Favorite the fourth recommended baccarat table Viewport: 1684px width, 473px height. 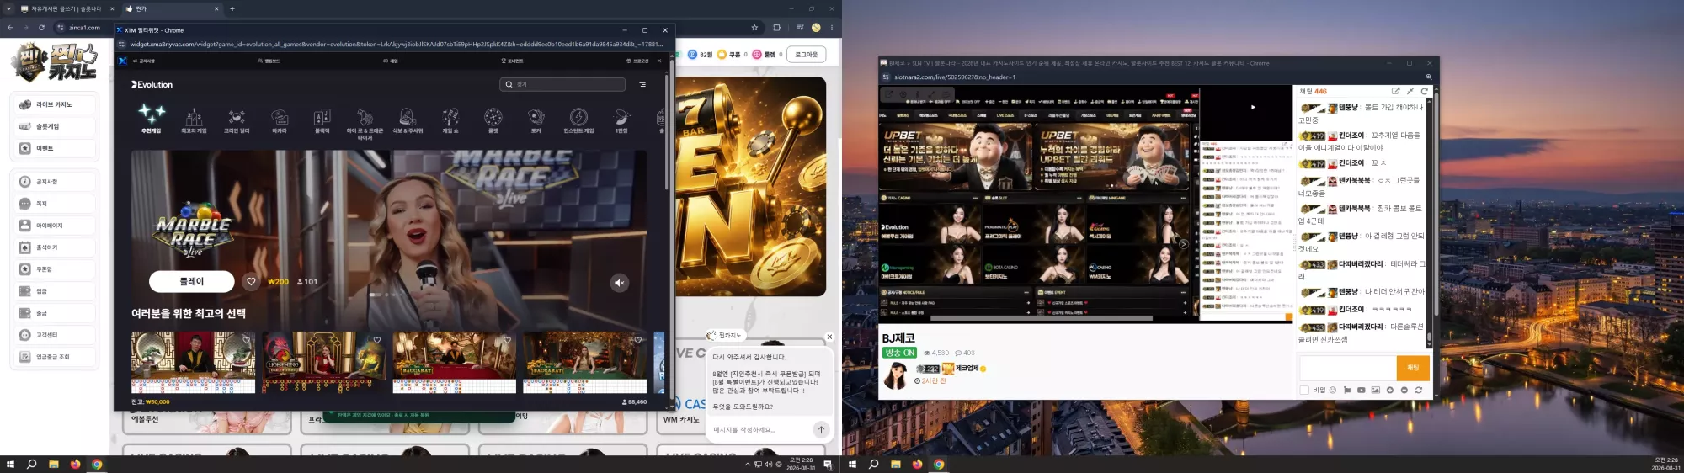tap(637, 340)
